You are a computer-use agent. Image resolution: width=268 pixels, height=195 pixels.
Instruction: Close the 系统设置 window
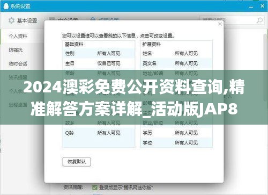tap(262, 6)
